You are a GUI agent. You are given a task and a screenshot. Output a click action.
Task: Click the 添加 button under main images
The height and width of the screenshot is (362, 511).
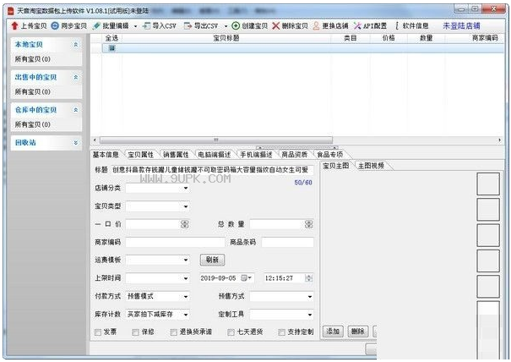pos(333,332)
